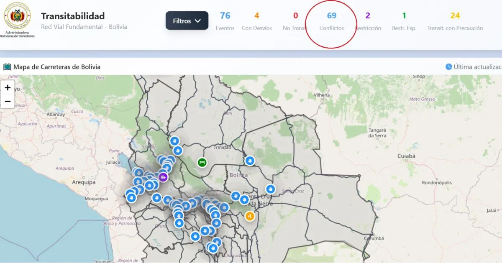Image resolution: width=502 pixels, height=263 pixels.
Task: Zoom out the map with minus button
Action: 8,101
